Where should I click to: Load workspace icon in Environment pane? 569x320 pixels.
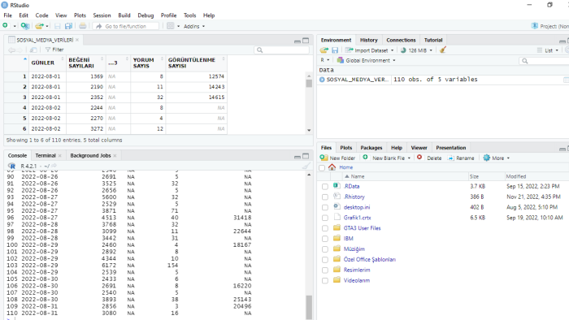pyautogui.click(x=324, y=50)
